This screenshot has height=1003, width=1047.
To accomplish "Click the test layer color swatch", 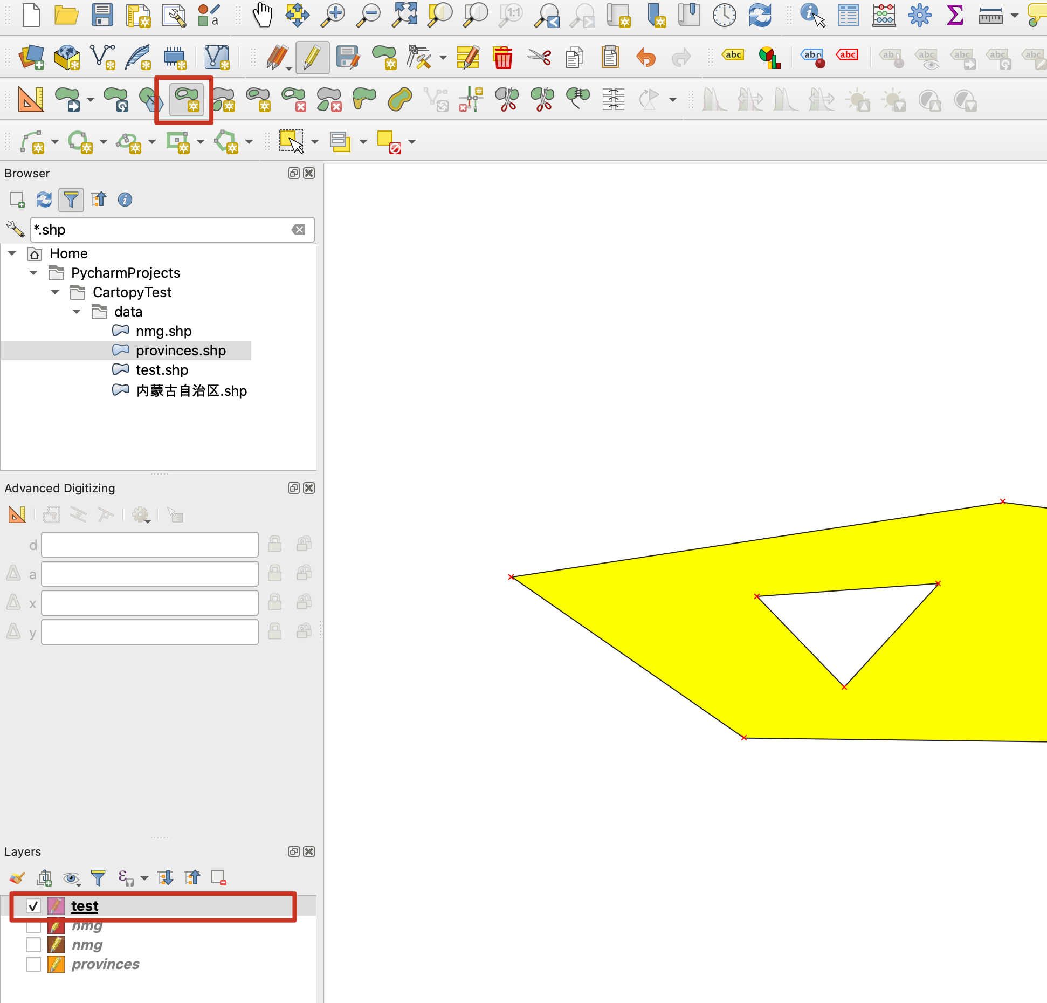I will [x=56, y=906].
